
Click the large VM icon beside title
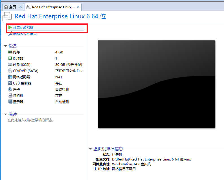(7, 17)
